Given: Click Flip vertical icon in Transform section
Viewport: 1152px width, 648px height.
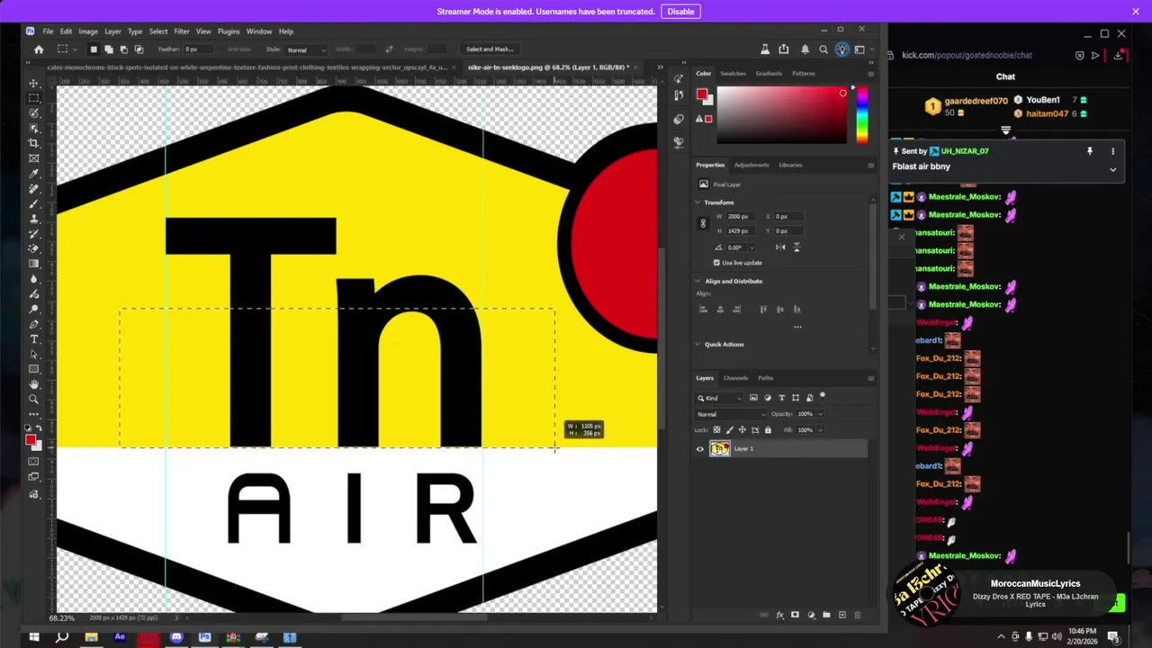Looking at the screenshot, I should (796, 247).
